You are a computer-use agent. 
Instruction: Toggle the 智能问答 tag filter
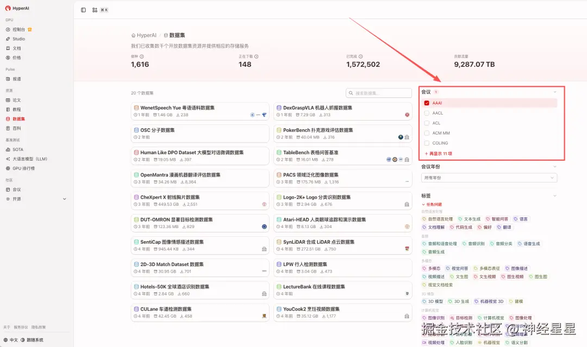tap(497, 219)
